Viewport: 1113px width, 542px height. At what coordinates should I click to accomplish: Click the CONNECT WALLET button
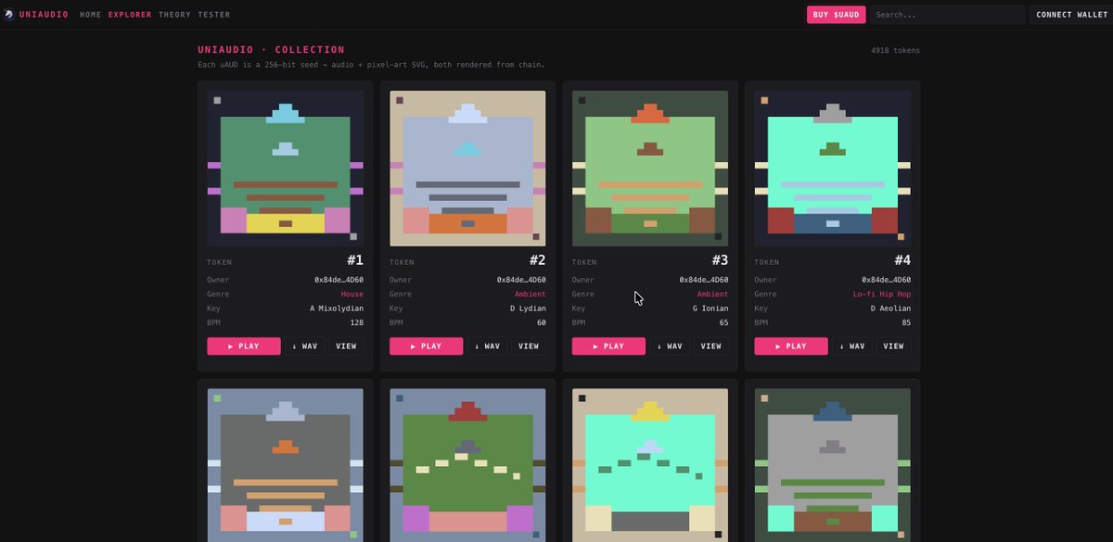tap(1071, 15)
